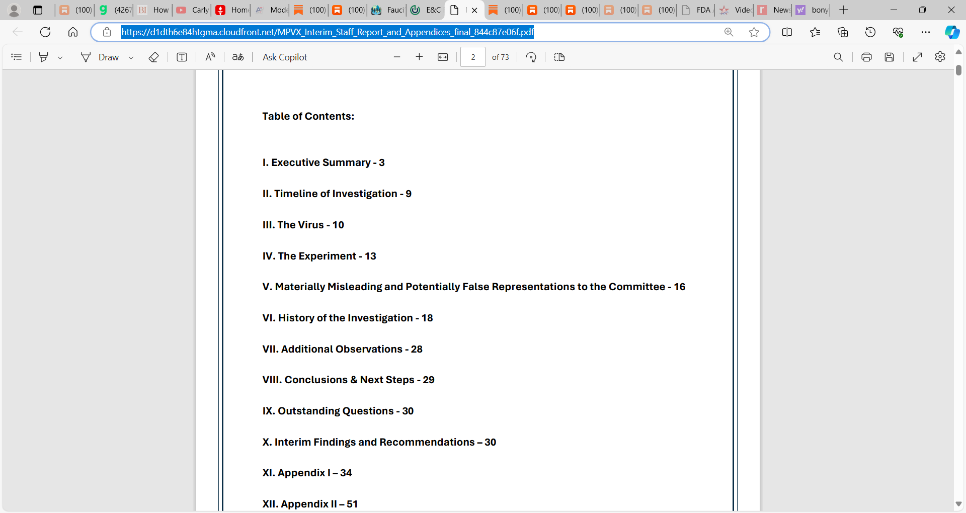This screenshot has width=966, height=513.
Task: Zoom in with the plus button
Action: pyautogui.click(x=419, y=57)
